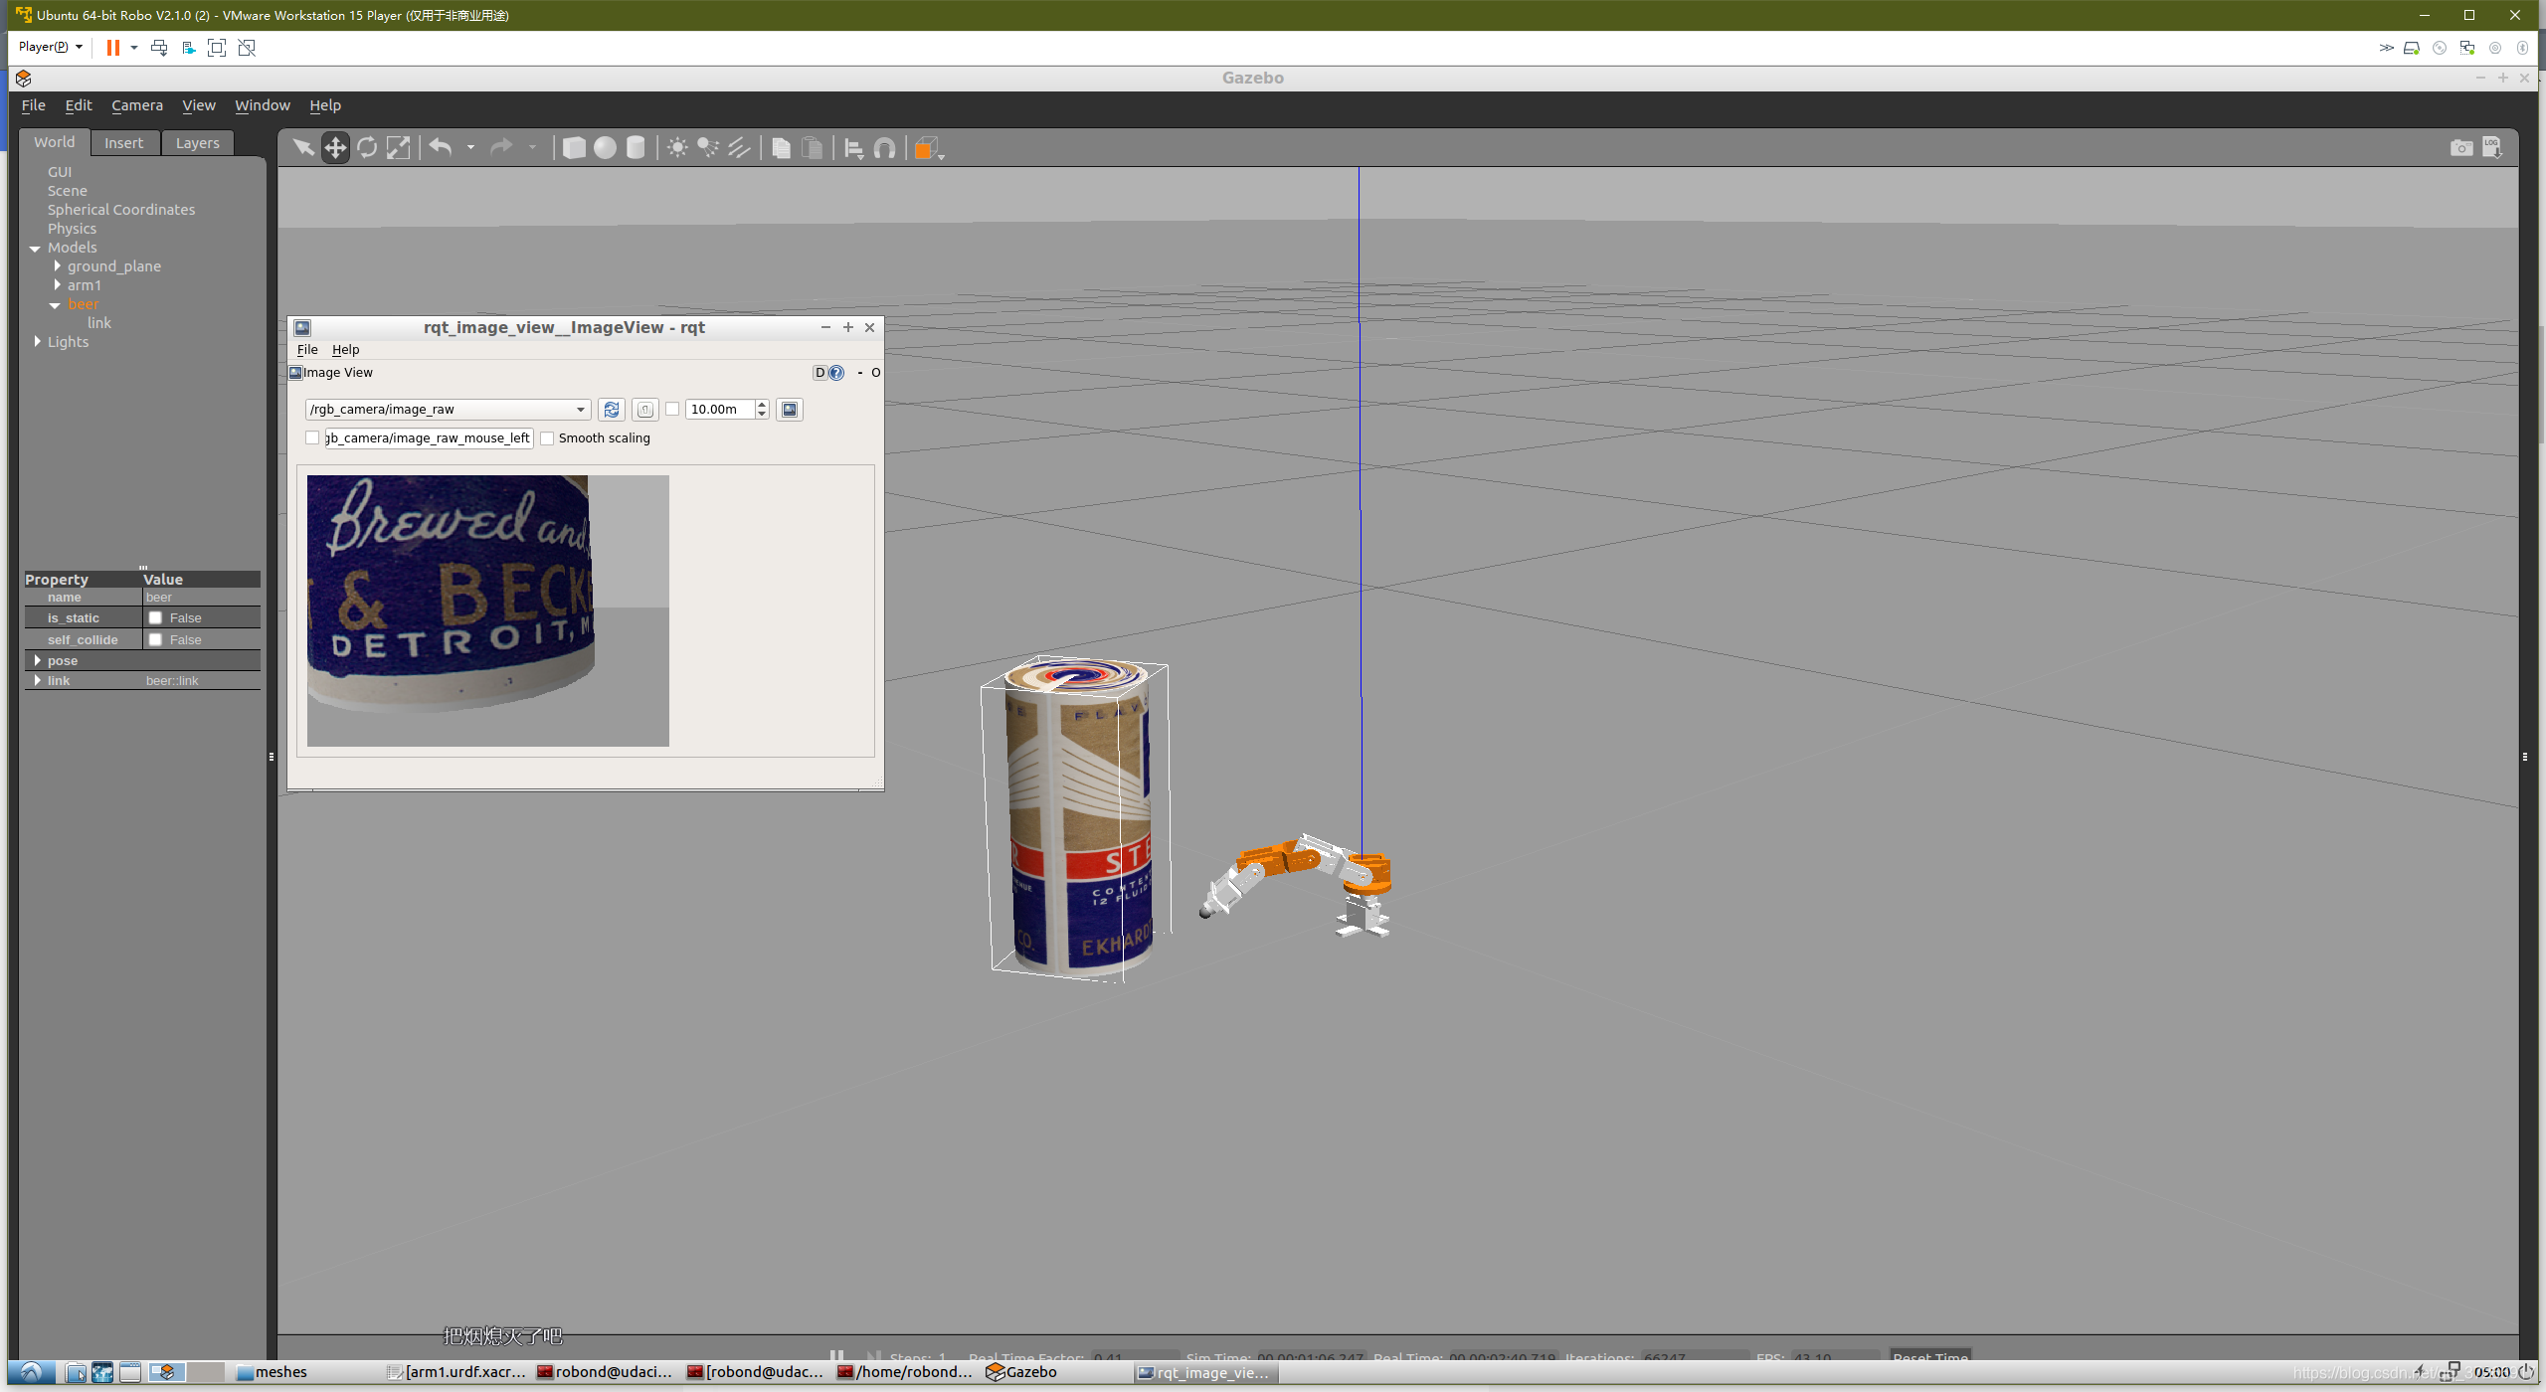The width and height of the screenshot is (2546, 1392).
Task: Enter VMware full screen mode
Action: pyautogui.click(x=217, y=47)
